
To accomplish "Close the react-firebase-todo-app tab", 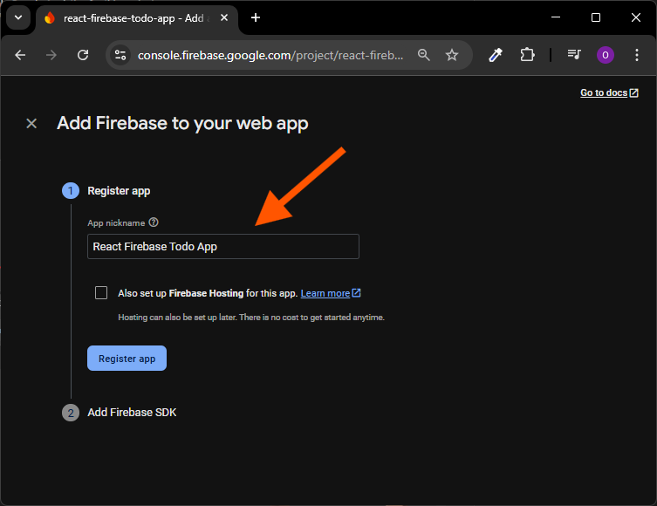I will (224, 18).
